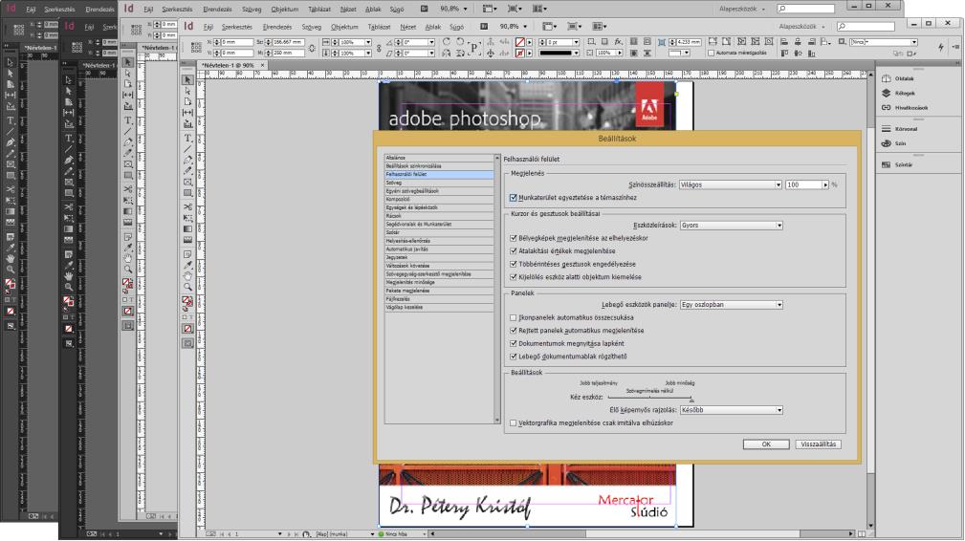Viewport: 965px width, 541px height.
Task: Open the Táblázat menu in front window
Action: tap(379, 27)
